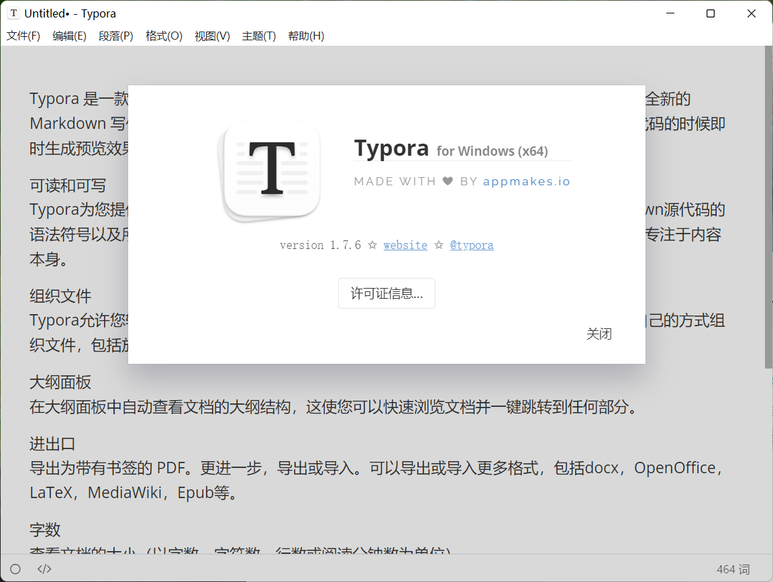Open the @typora link
Screen dimensions: 773x582
[472, 245]
